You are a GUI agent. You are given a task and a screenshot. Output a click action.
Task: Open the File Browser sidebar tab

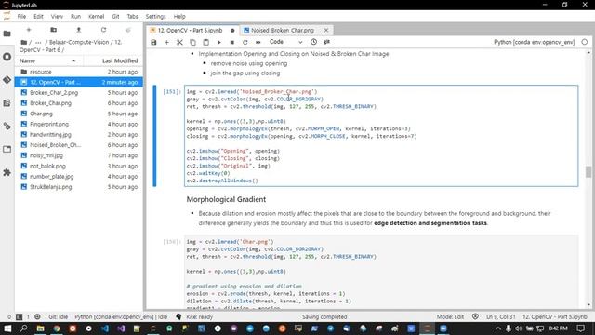[7, 33]
